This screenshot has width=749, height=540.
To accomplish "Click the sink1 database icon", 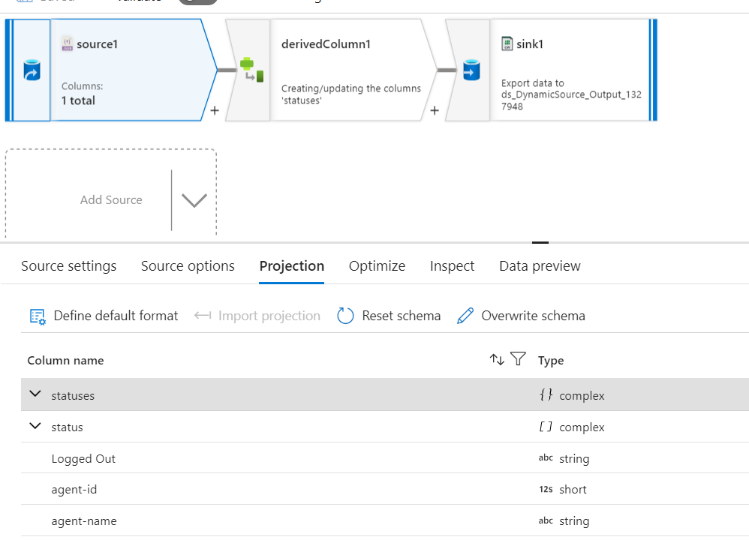I will click(x=471, y=70).
